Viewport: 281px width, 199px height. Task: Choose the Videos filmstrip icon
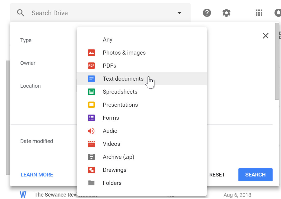(x=92, y=144)
